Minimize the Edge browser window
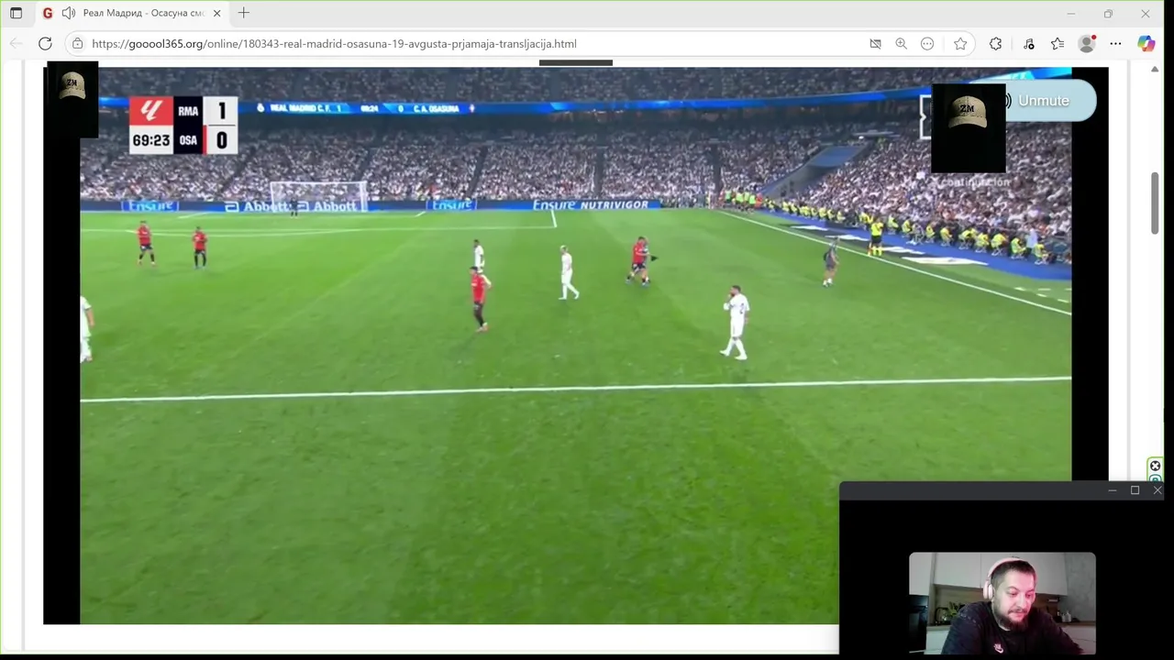Viewport: 1174px width, 660px height. pos(1070,14)
